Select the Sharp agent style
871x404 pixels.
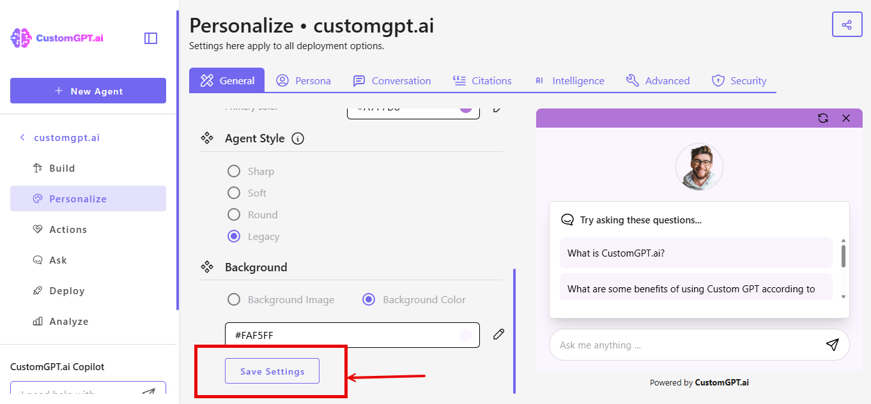(233, 171)
